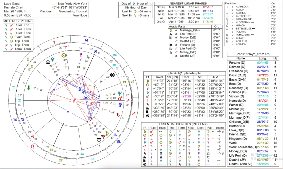This screenshot has height=169, width=283.
Task: Click the Mercury glyph in the chart wheel
Action: 81,54
